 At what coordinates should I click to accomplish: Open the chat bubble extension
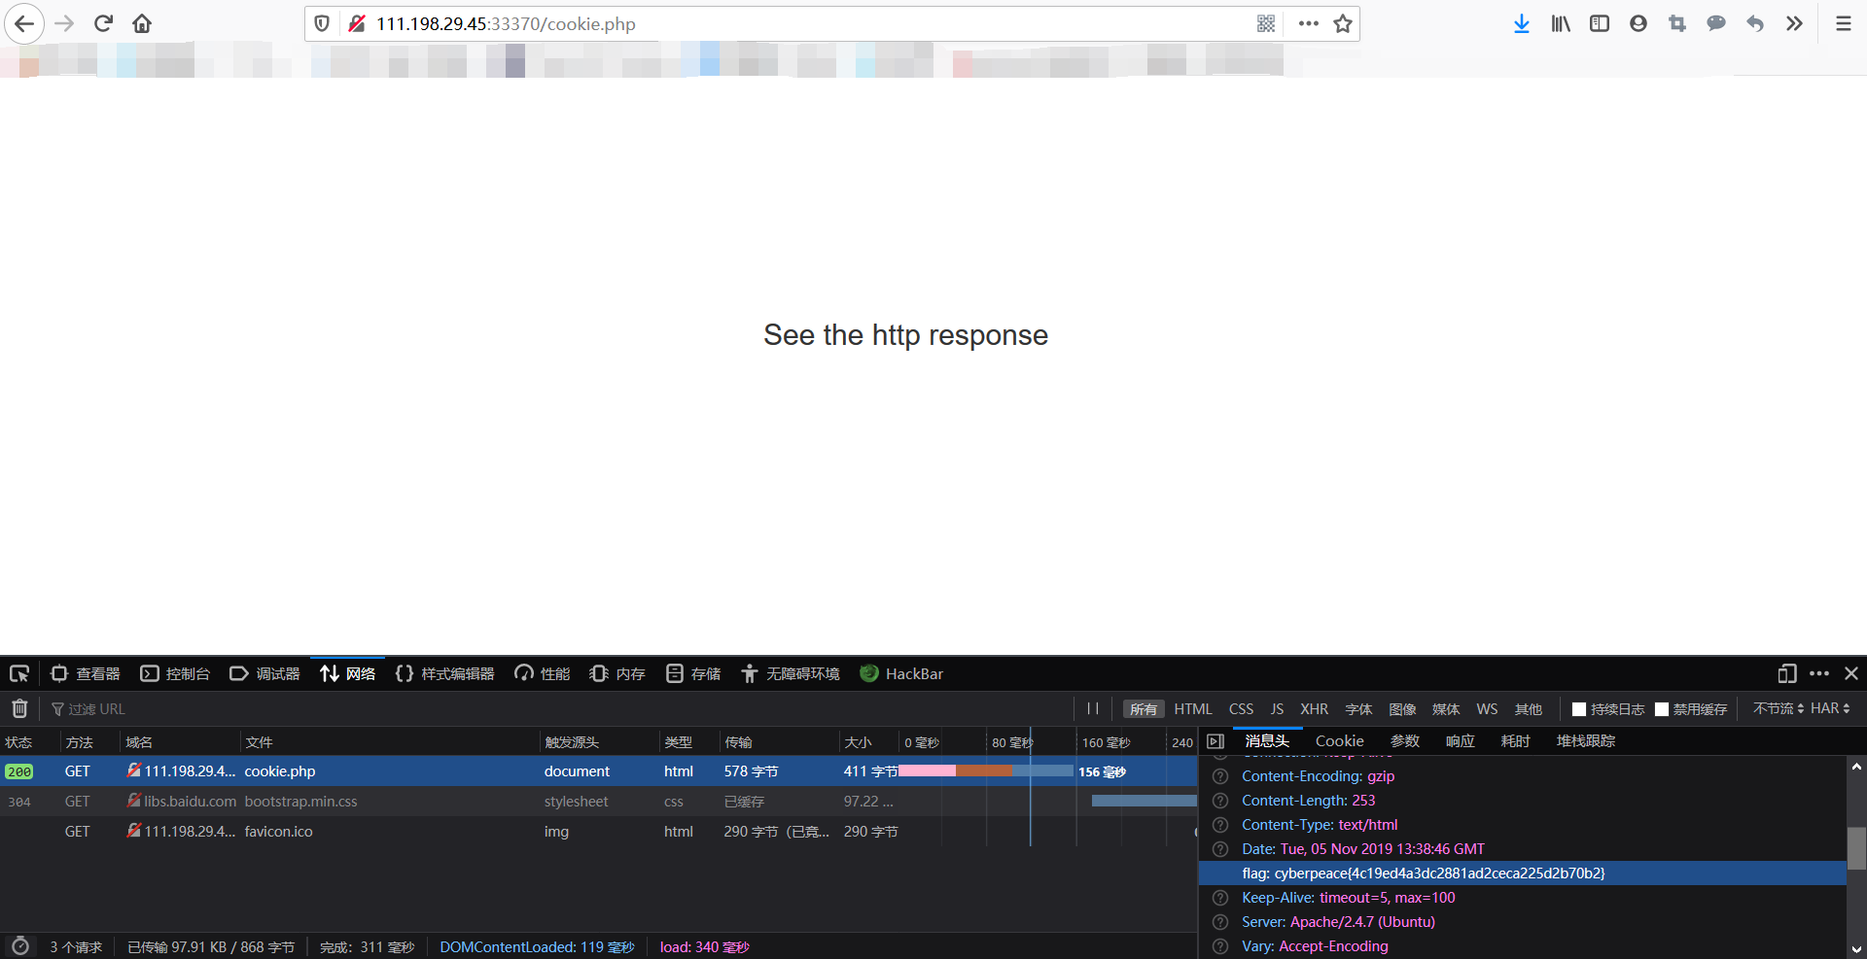point(1716,23)
